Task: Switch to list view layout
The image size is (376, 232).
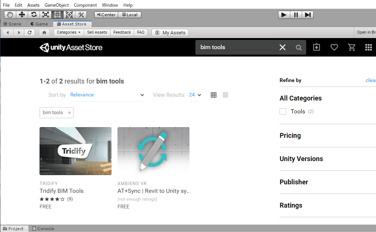Action: click(x=225, y=95)
